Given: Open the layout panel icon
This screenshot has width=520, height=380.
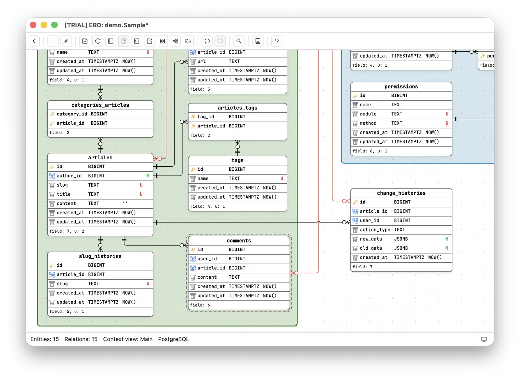Looking at the screenshot, I should tap(111, 41).
